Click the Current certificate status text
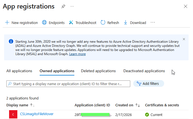The image size is (193, 119). click(x=156, y=115)
